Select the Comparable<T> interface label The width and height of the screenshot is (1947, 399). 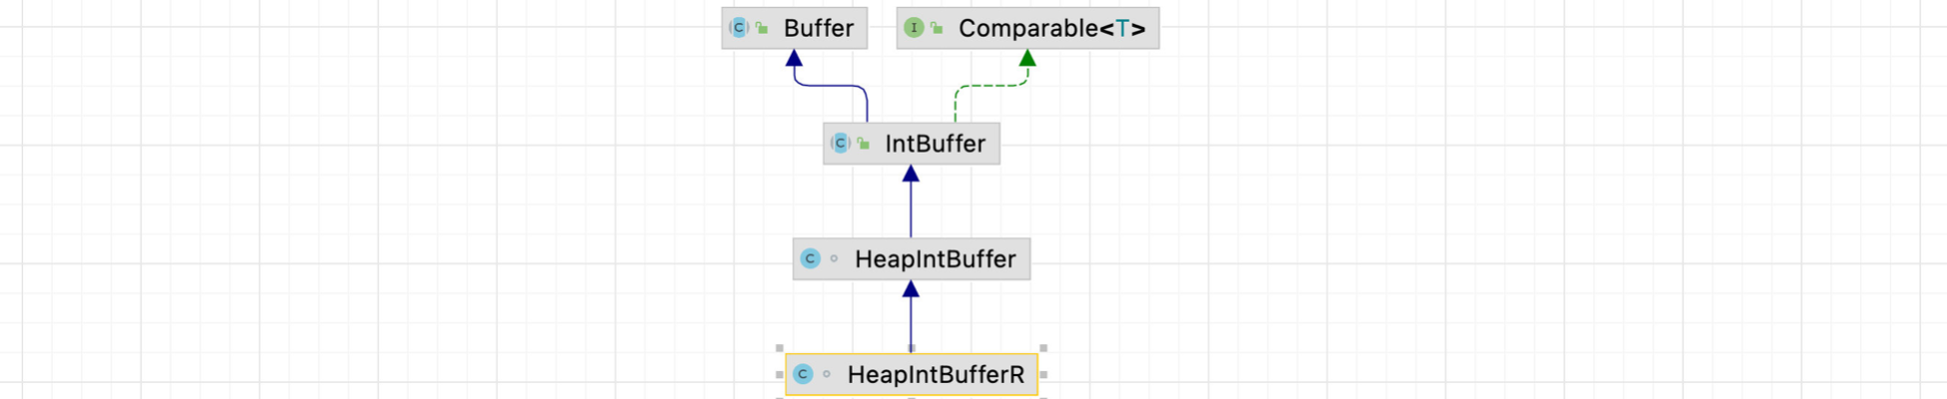tap(1052, 28)
